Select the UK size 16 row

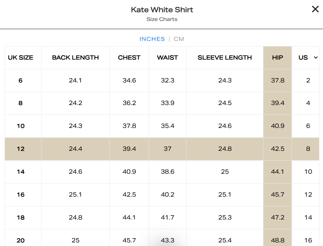pos(21,195)
